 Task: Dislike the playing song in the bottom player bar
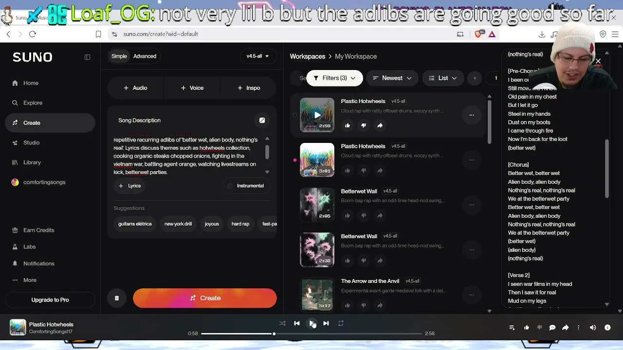click(539, 328)
